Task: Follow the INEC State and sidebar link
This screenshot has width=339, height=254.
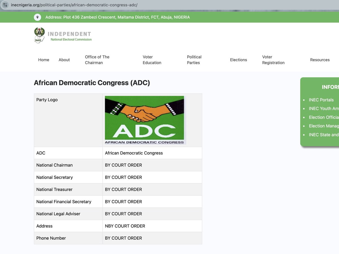Action: (324, 135)
